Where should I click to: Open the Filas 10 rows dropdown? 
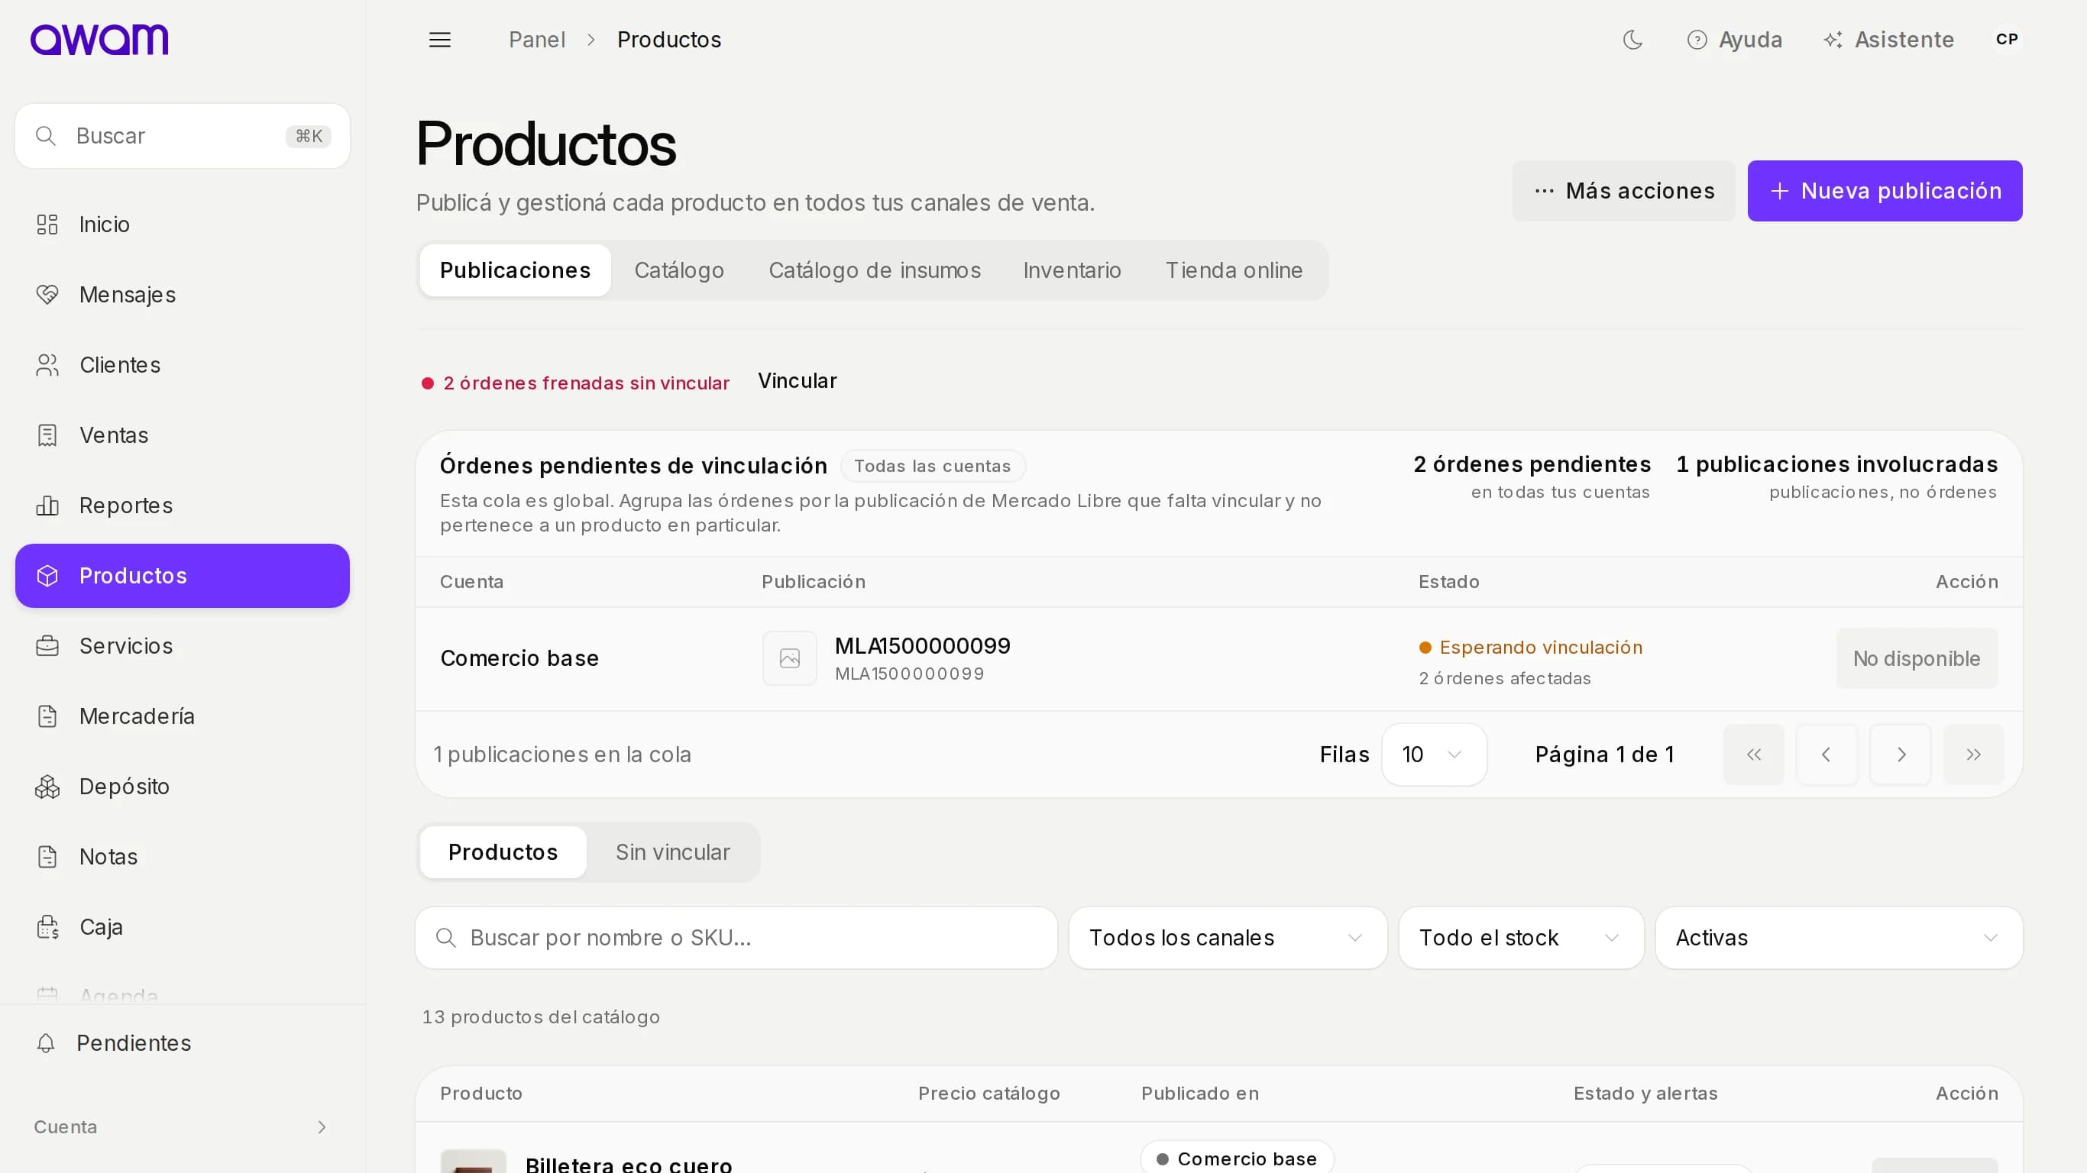pos(1433,755)
